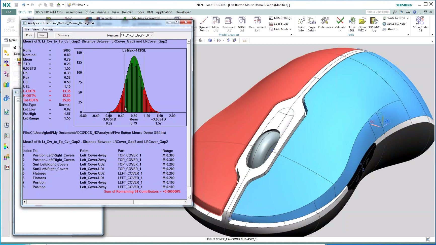Click the Next measurement button
Screen dimensions: 436x245
[42, 35]
